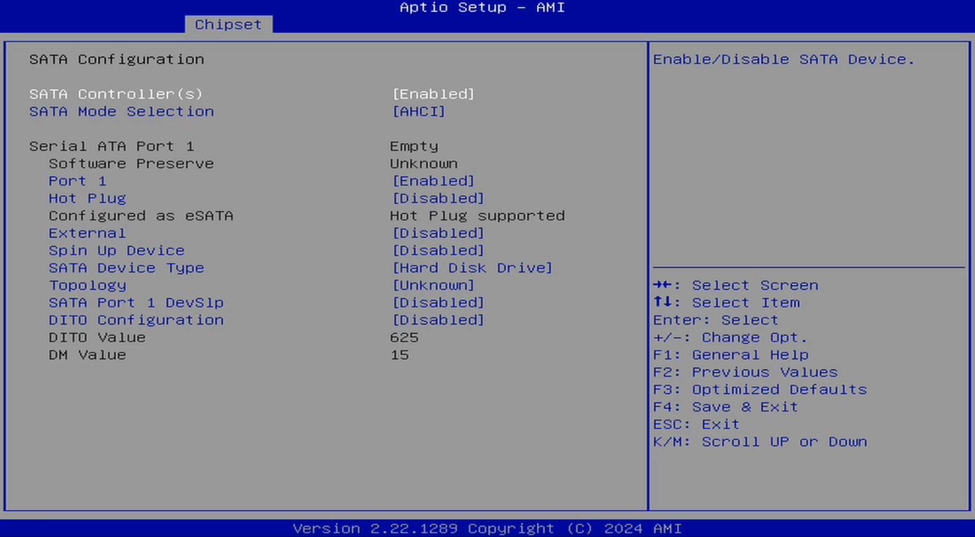This screenshot has height=537, width=975.
Task: Toggle the SATA Controller(s) [Enabled] value
Action: pyautogui.click(x=433, y=94)
